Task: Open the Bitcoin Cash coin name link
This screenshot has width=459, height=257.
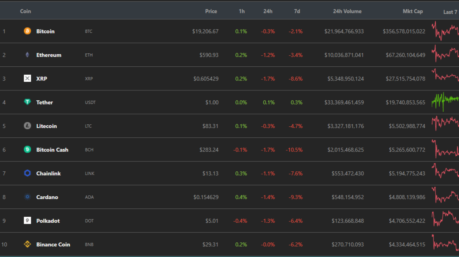Action: pyautogui.click(x=52, y=150)
